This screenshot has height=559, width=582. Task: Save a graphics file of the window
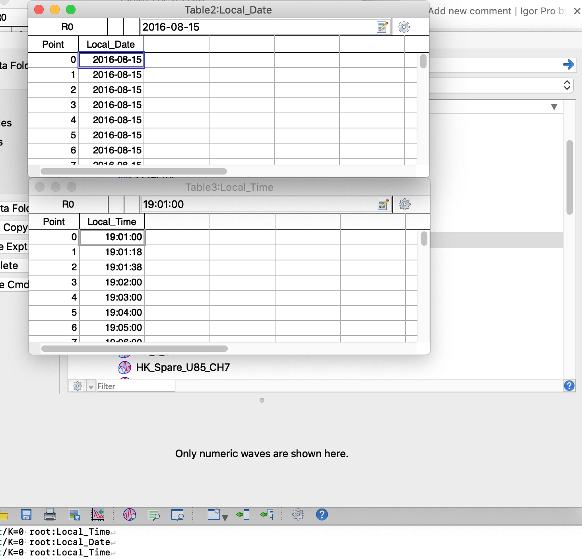coord(74,514)
